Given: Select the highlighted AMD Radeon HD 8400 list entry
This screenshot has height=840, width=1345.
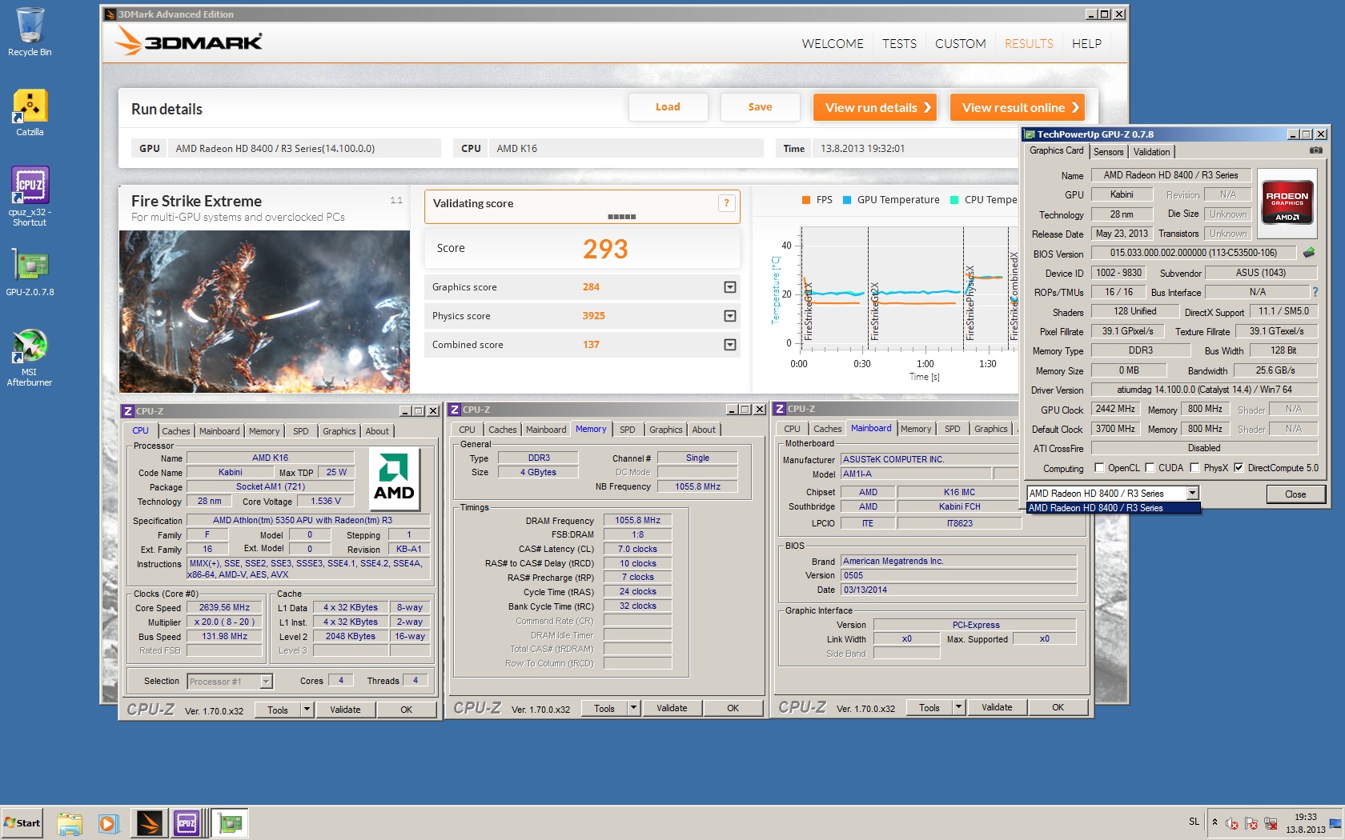Looking at the screenshot, I should click(1113, 508).
